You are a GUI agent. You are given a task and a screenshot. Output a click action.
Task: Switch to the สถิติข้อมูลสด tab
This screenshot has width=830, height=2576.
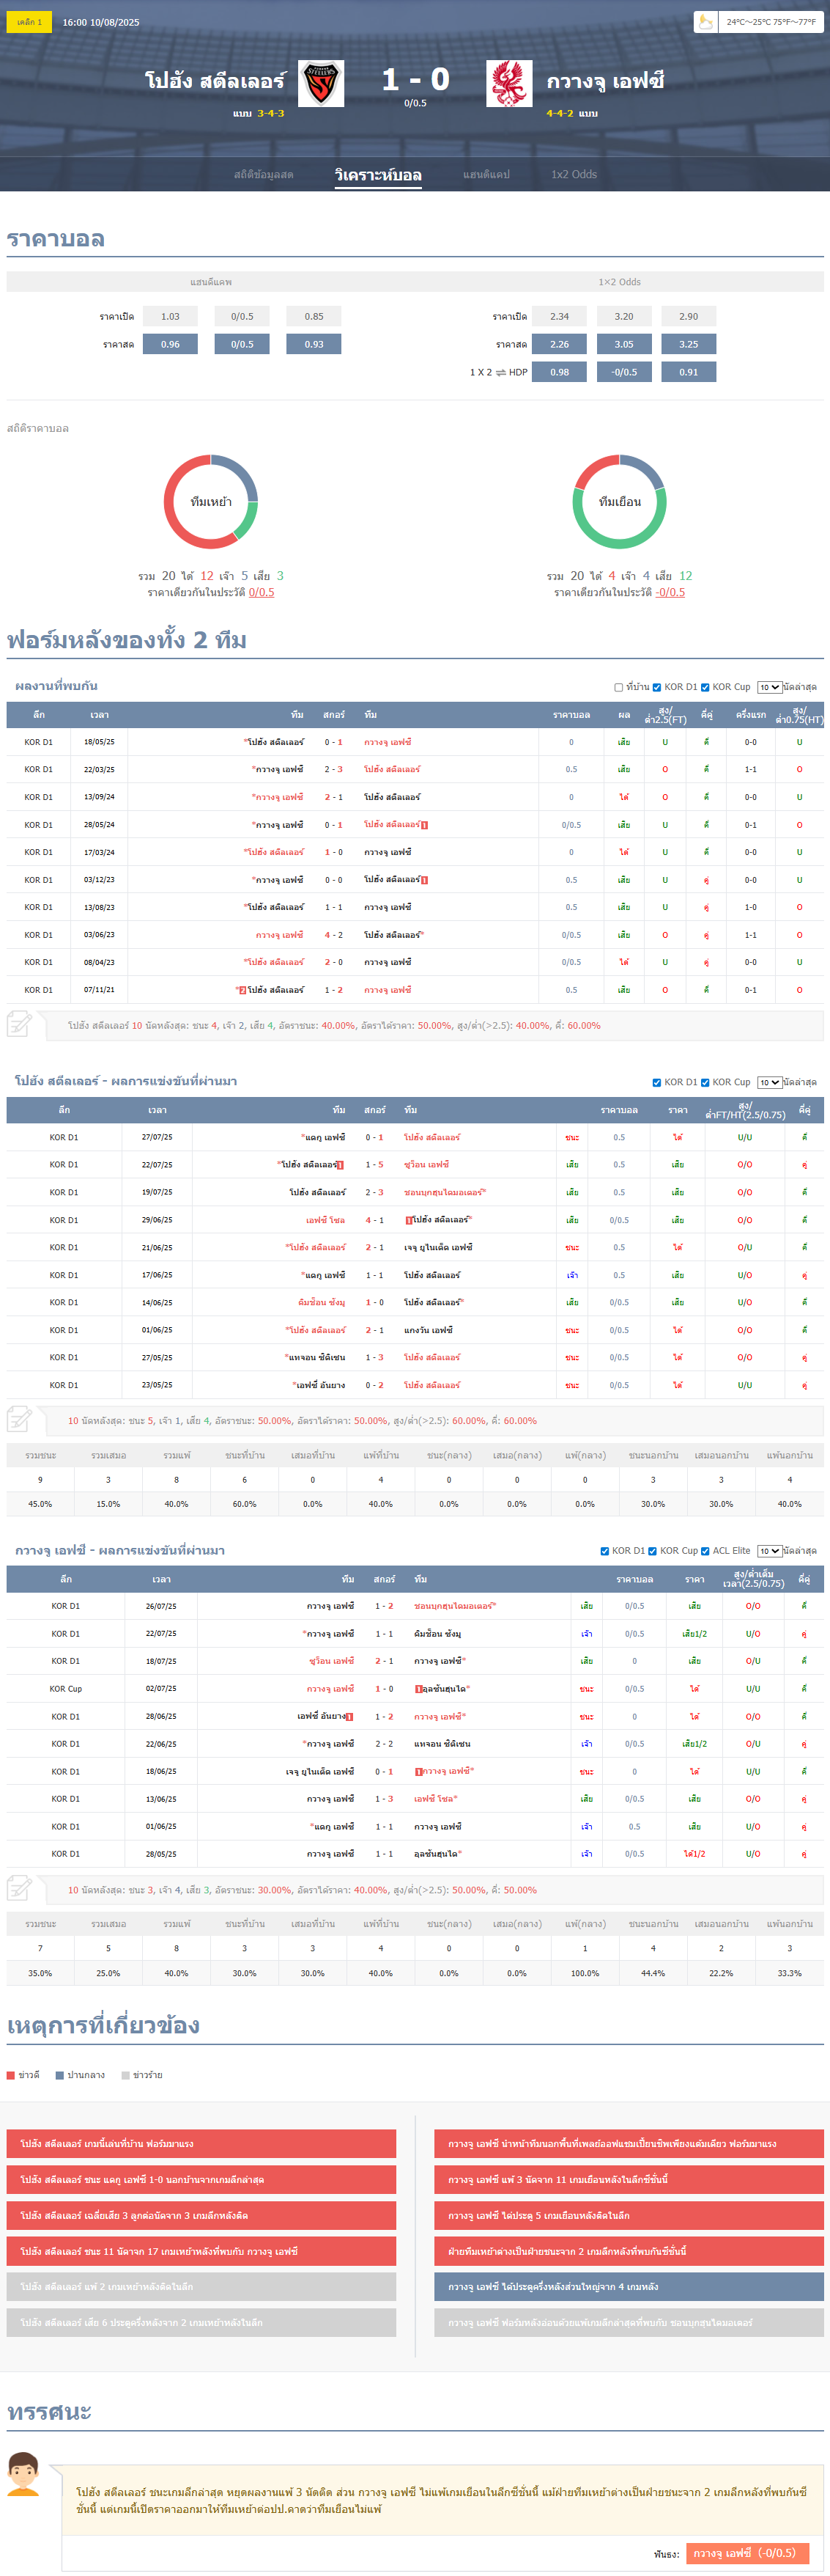tap(264, 174)
